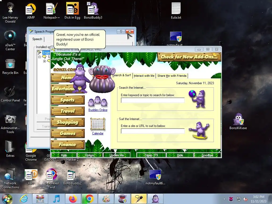This screenshot has height=204, width=272.
Task: Click the Buddies Online gorillas icon
Action: tap(98, 102)
